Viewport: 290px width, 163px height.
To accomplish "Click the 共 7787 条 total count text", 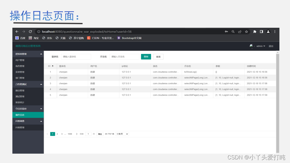I will point(109,134).
